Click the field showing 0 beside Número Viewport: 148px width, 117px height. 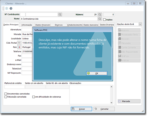[x=109, y=15]
